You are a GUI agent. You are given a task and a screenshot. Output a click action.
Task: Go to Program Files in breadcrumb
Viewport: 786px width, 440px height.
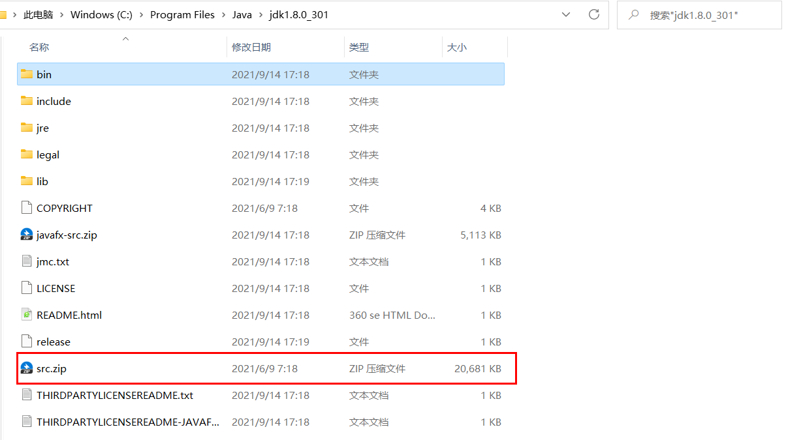tap(182, 14)
